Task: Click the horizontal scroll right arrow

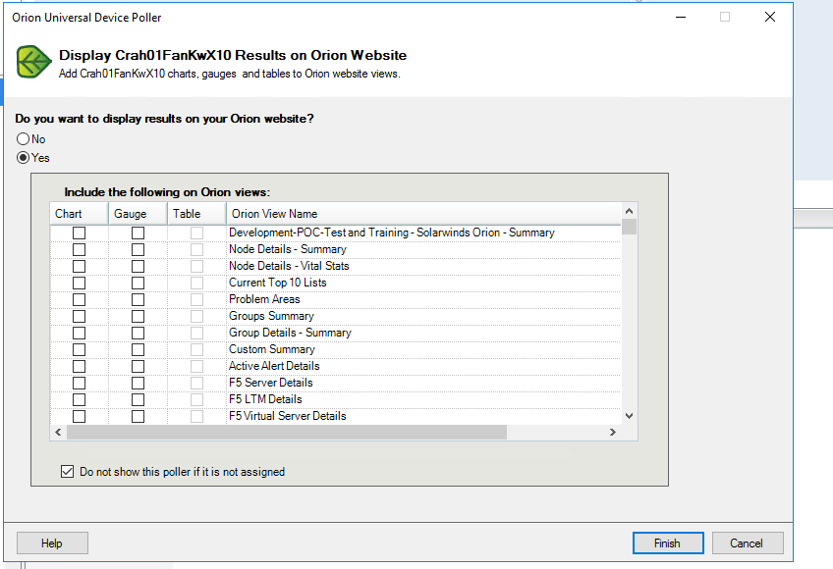Action: pyautogui.click(x=613, y=432)
